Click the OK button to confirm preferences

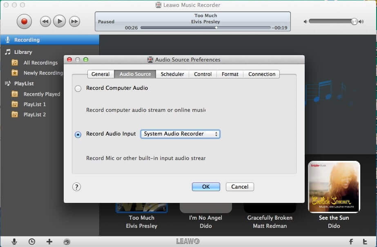coord(205,187)
